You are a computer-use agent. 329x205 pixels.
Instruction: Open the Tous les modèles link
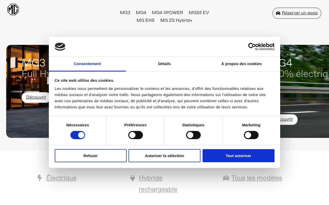coord(257,178)
